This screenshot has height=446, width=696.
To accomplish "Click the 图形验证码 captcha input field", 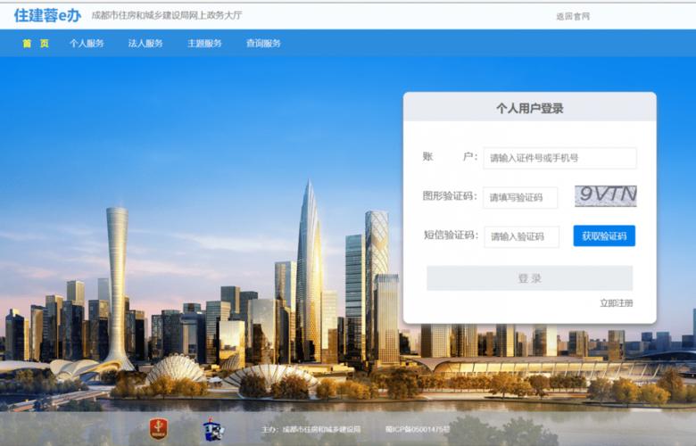I will 520,197.
